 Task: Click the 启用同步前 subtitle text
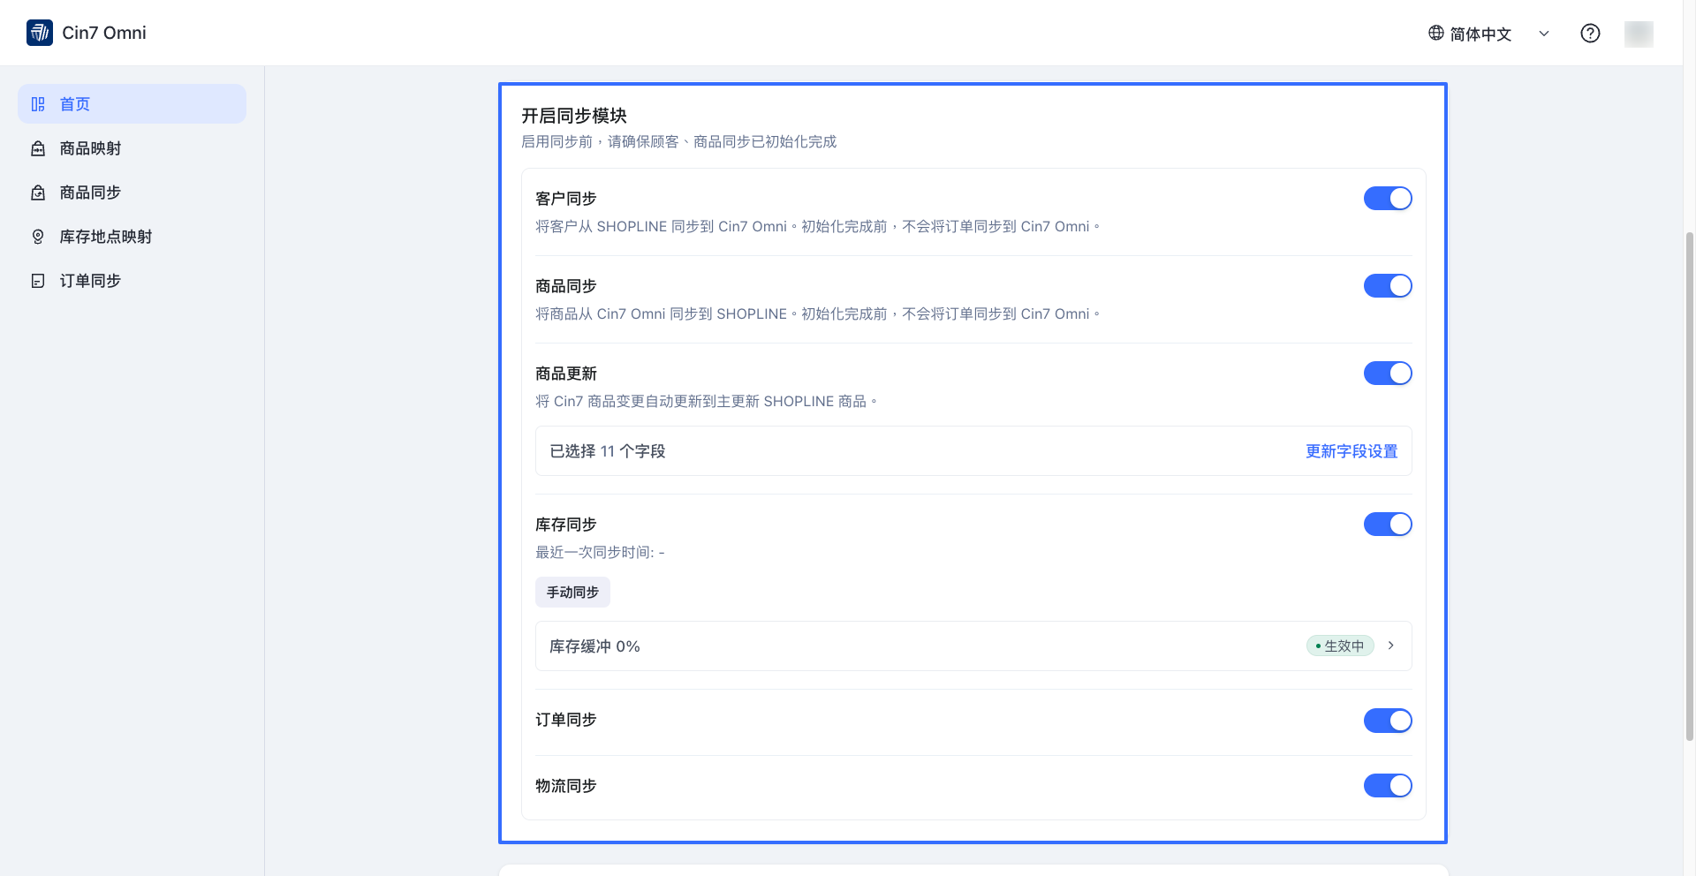click(678, 142)
